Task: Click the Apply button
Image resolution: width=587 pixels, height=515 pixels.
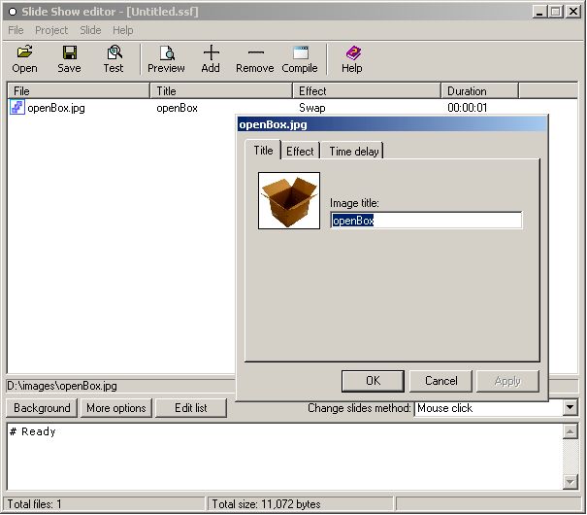Action: coord(507,381)
